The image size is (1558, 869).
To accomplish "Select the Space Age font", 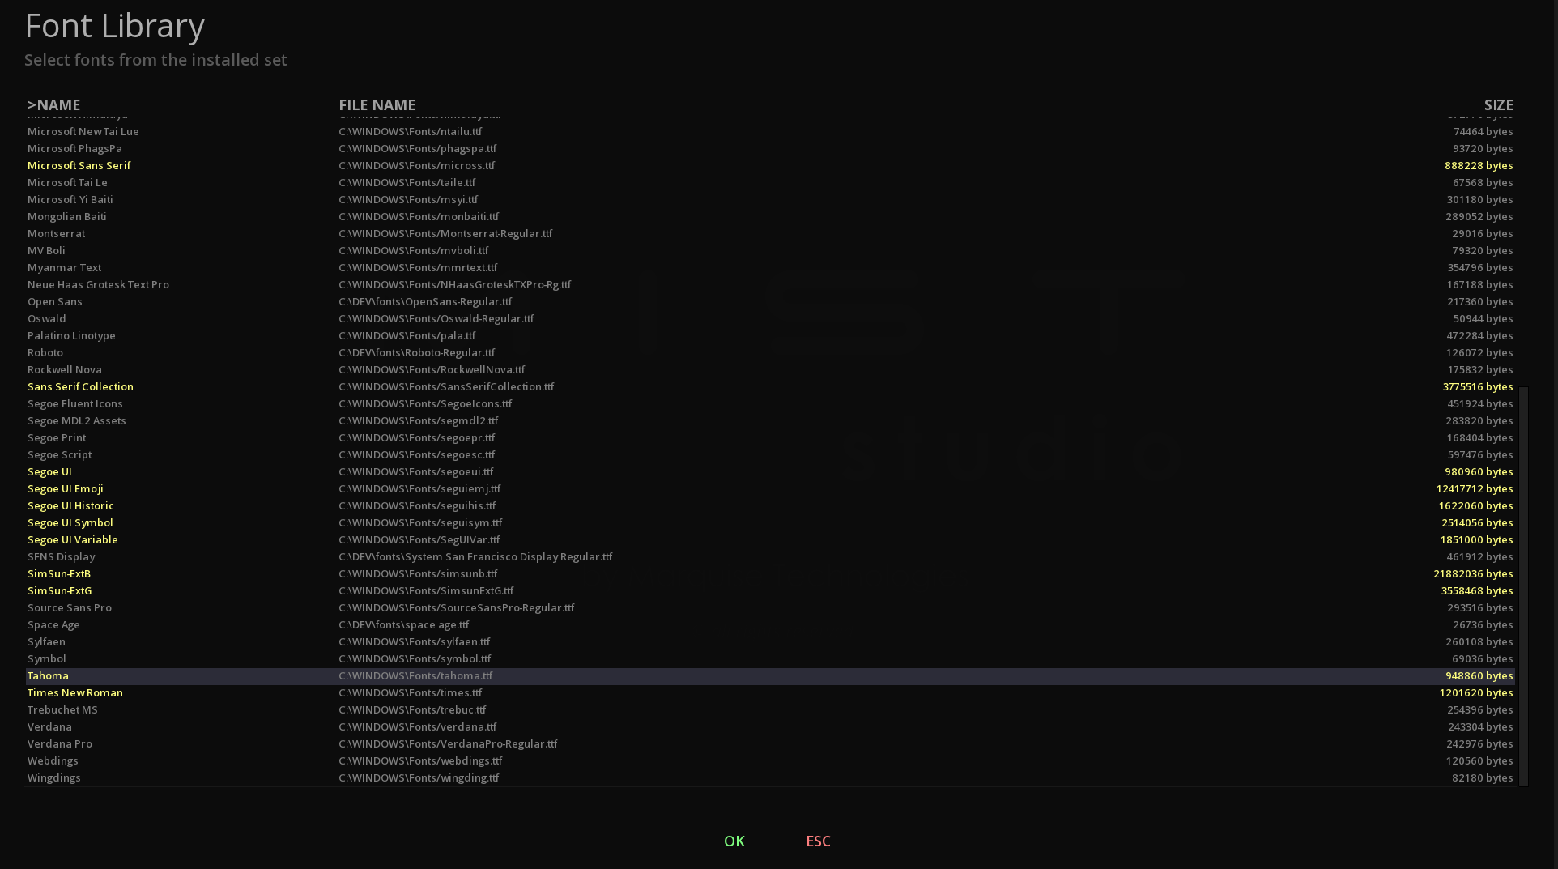I will click(x=770, y=624).
